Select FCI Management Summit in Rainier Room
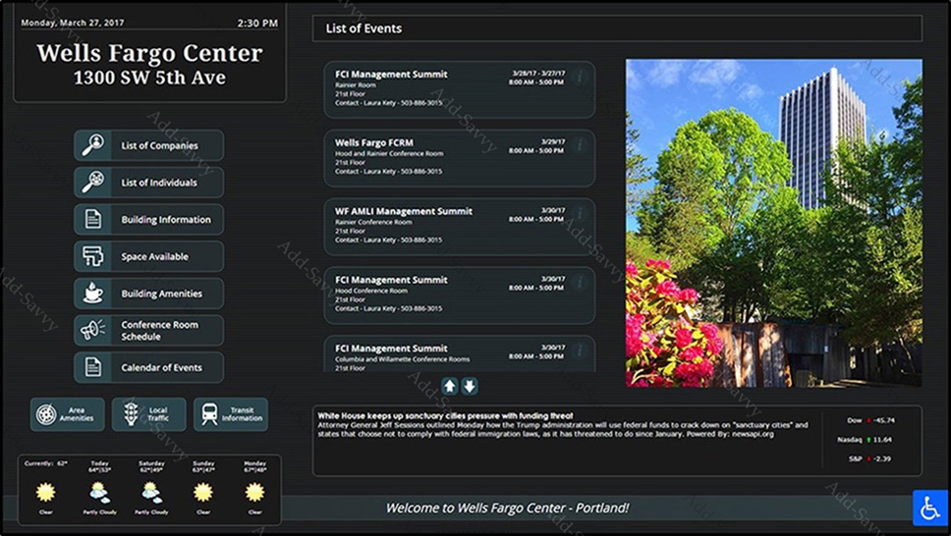This screenshot has width=951, height=536. (391, 74)
